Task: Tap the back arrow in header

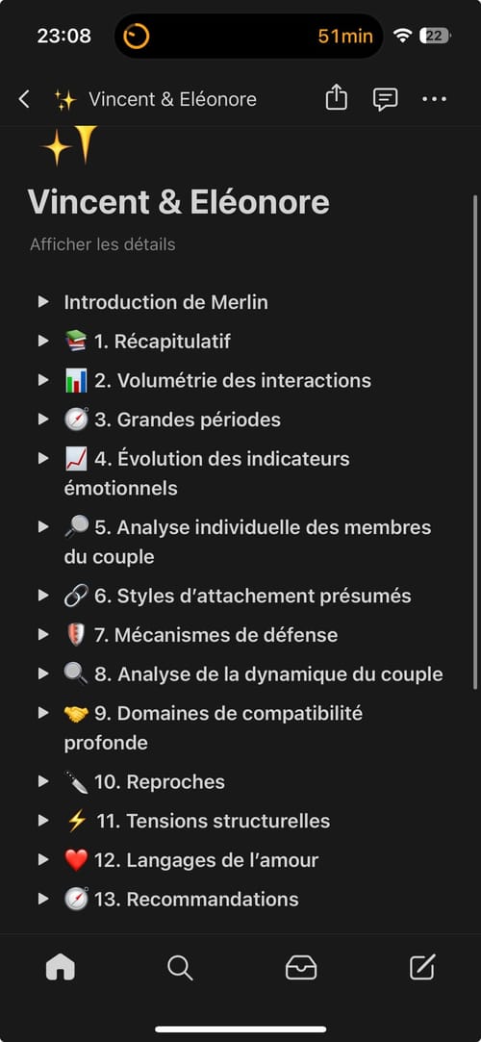Action: 25,100
